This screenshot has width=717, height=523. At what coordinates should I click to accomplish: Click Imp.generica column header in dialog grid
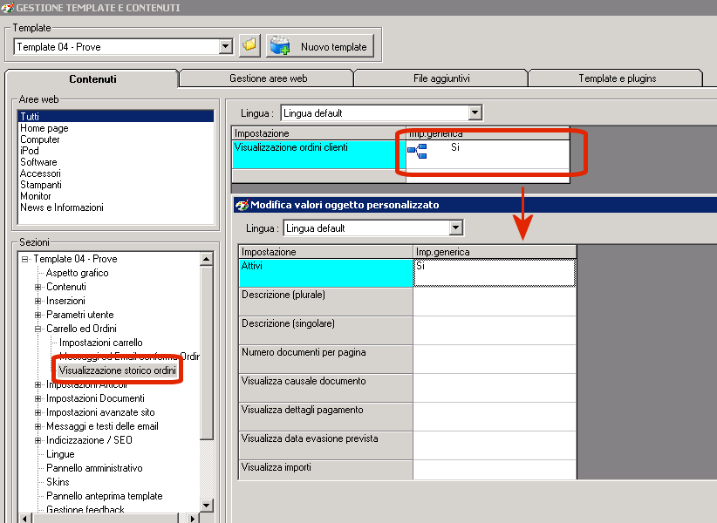click(x=495, y=252)
